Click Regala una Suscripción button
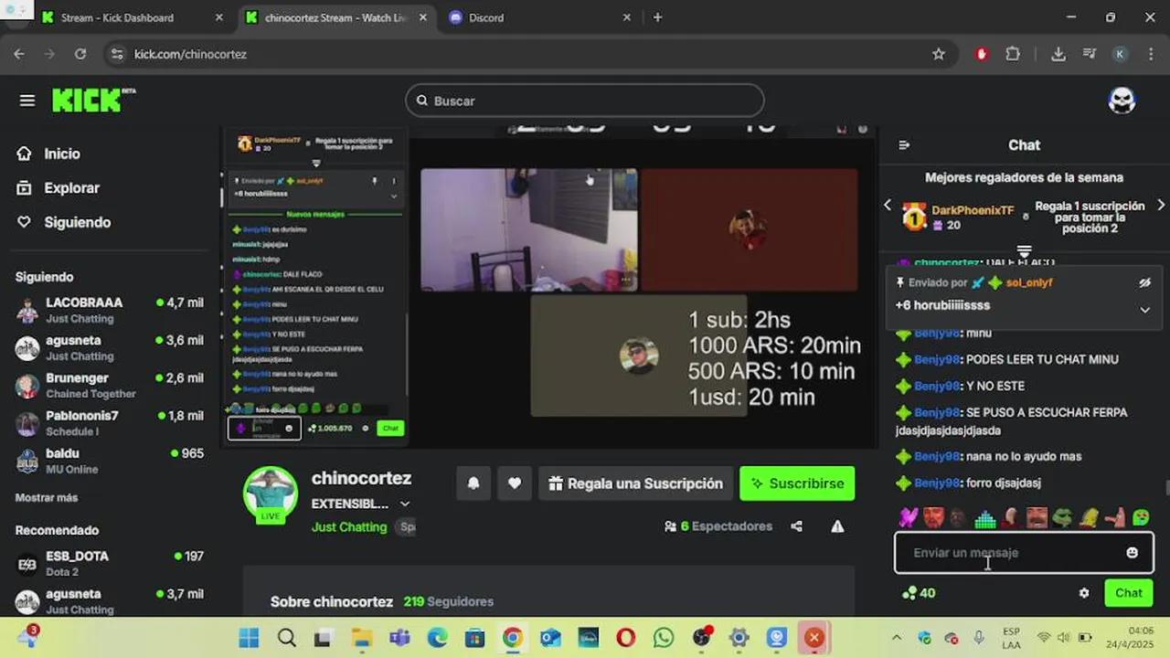Image resolution: width=1170 pixels, height=658 pixels. coord(636,483)
